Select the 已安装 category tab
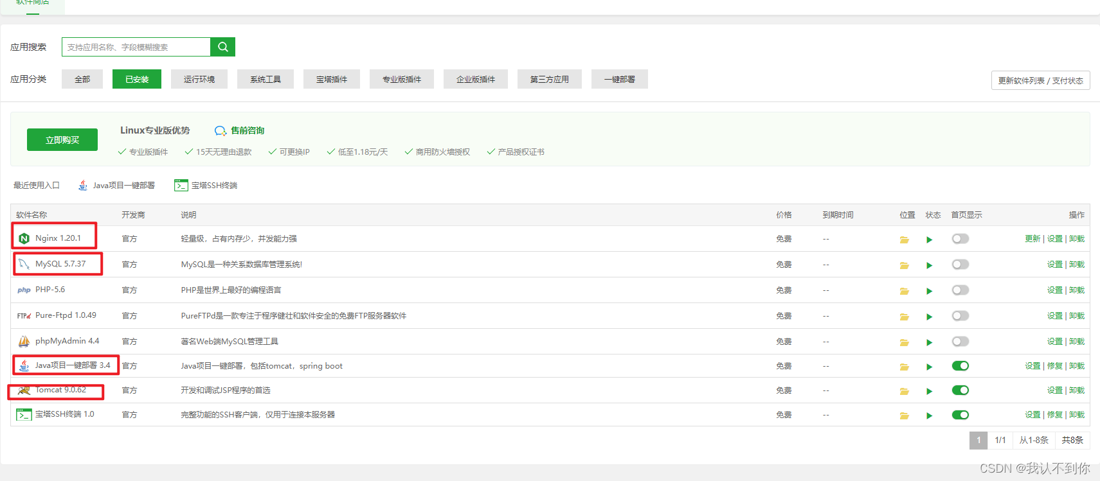 pyautogui.click(x=137, y=79)
